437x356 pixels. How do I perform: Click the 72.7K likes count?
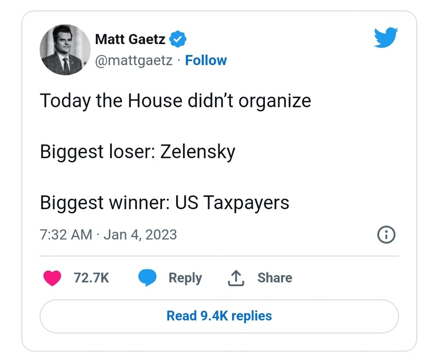pos(91,278)
